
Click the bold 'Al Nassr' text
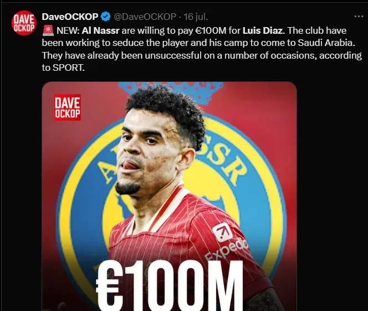[x=100, y=30]
